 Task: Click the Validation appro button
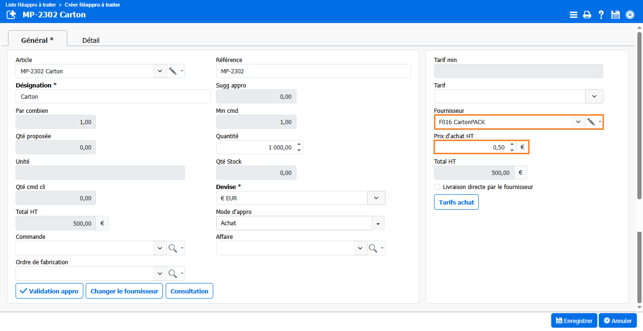point(49,291)
